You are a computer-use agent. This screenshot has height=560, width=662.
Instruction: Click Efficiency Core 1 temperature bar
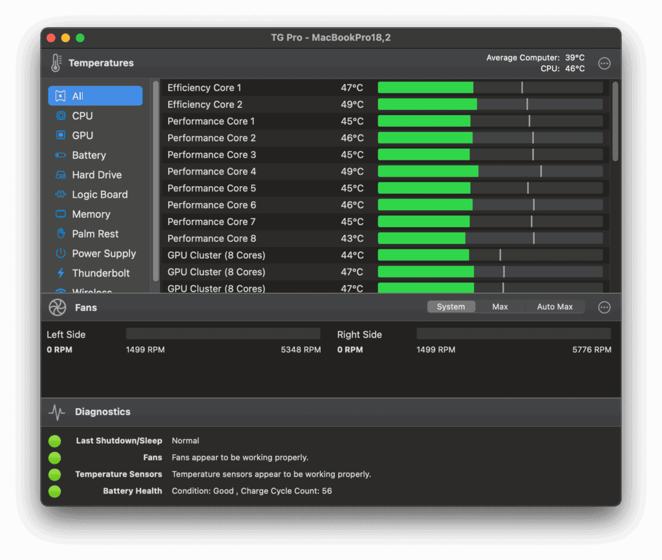pos(490,87)
